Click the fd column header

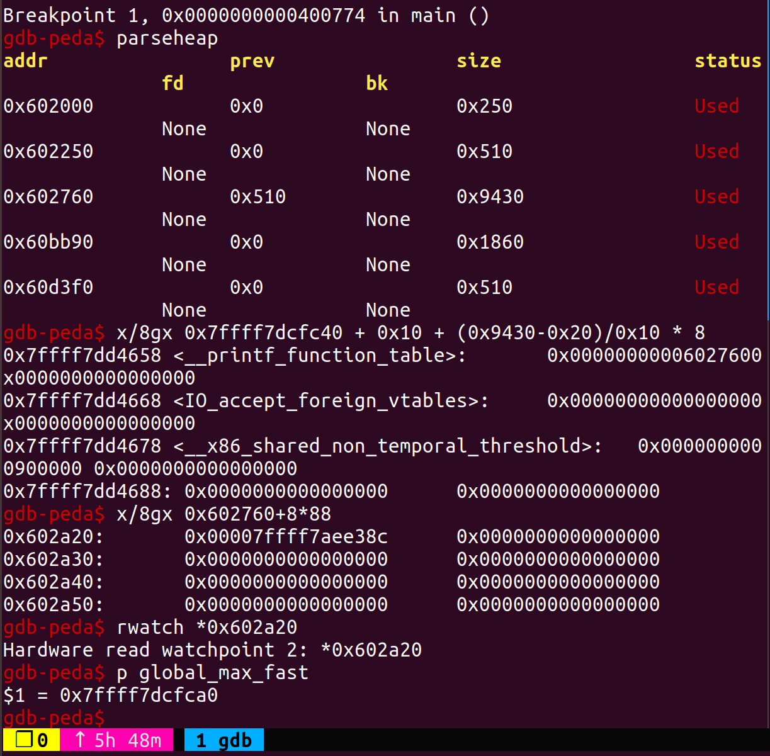pyautogui.click(x=173, y=83)
